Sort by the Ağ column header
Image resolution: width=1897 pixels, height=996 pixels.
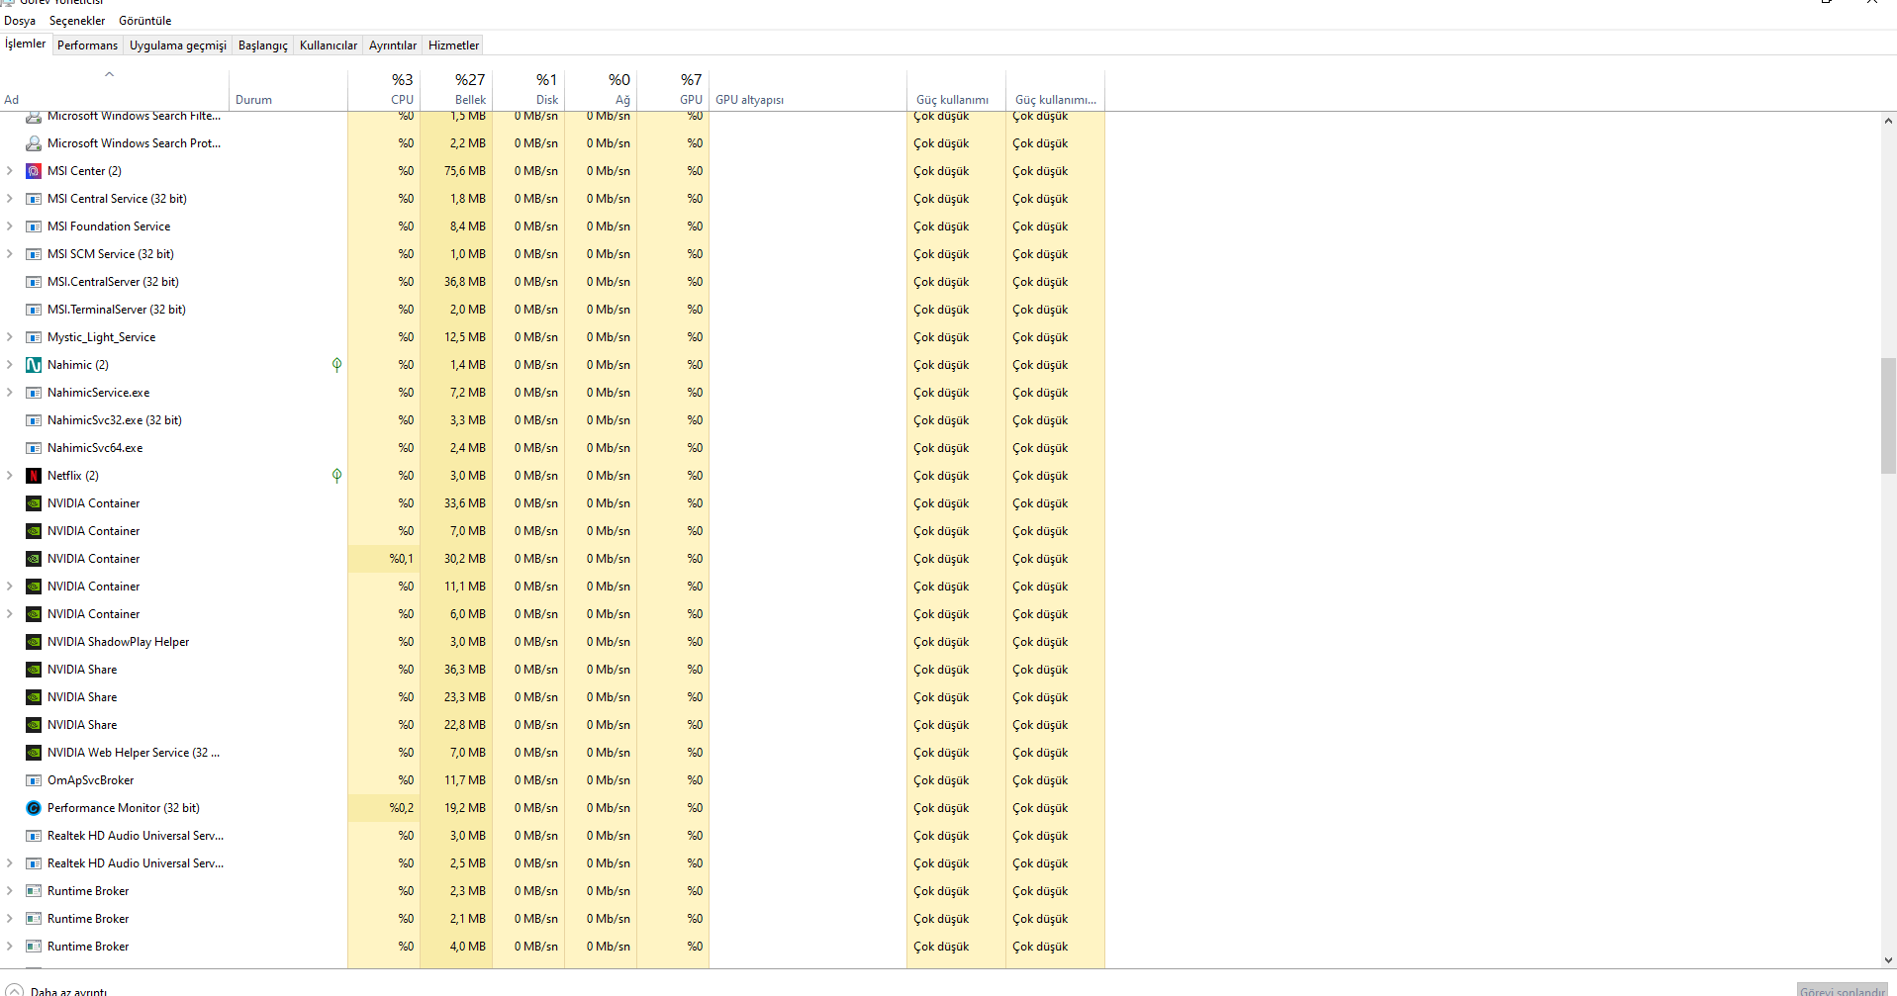pos(601,90)
